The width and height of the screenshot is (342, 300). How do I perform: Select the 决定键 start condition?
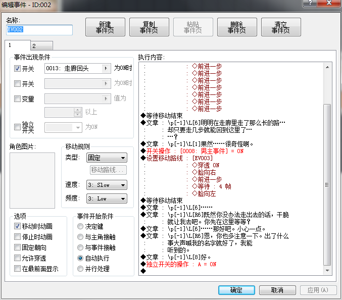click(80, 226)
